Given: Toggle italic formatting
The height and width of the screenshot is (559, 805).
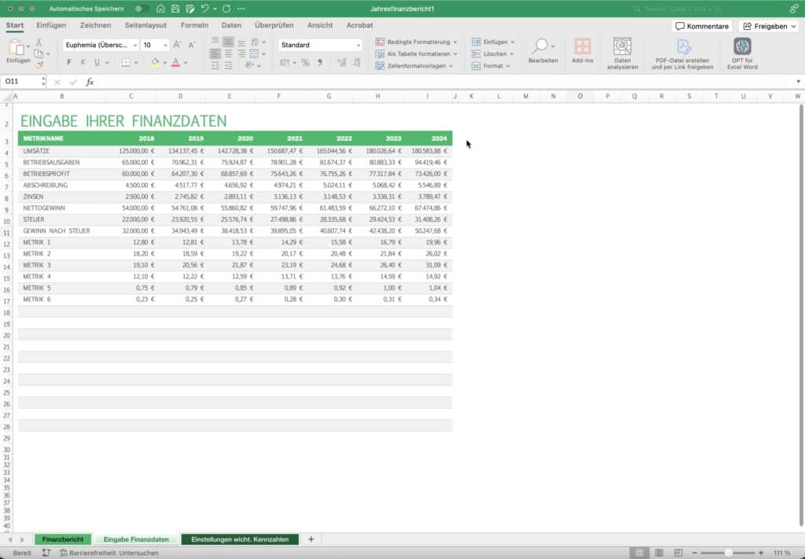Looking at the screenshot, I should tap(83, 63).
